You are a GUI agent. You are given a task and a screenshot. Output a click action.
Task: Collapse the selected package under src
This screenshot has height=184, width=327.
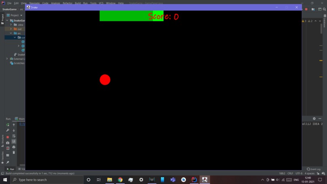click(x=15, y=37)
